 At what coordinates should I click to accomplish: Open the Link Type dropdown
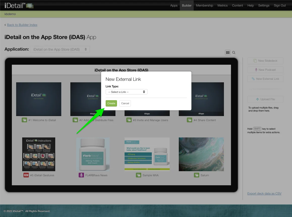[126, 92]
